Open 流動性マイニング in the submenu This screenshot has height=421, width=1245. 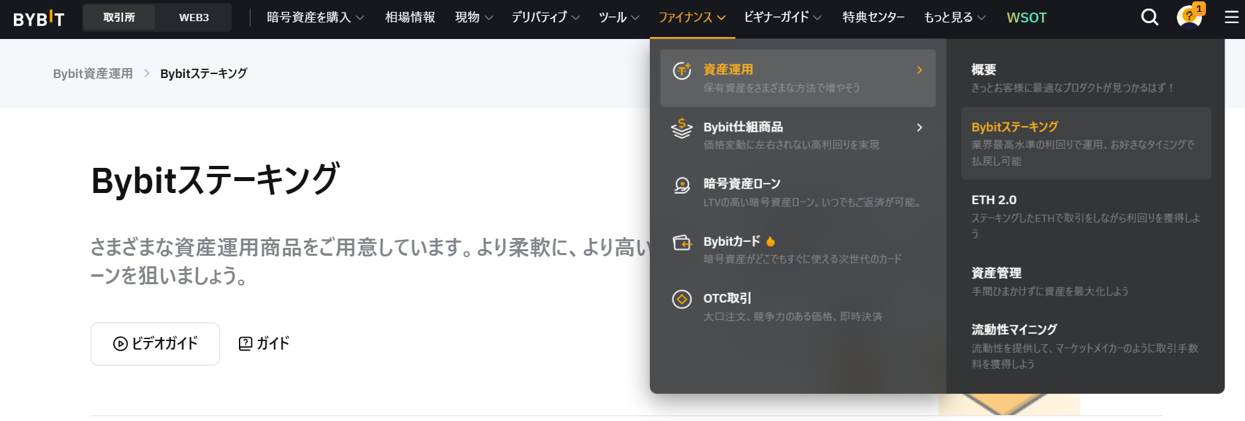pos(1085,346)
